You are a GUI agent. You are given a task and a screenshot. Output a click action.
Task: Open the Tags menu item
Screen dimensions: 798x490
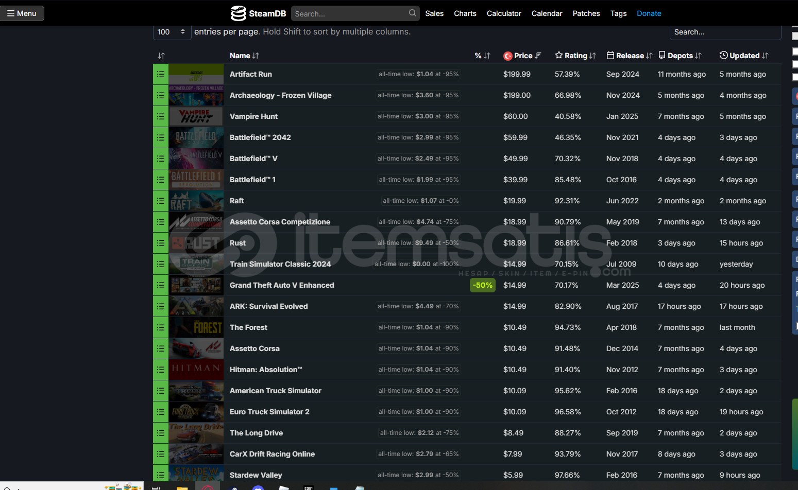[x=619, y=13]
